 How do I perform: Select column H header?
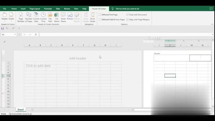tap(105, 45)
